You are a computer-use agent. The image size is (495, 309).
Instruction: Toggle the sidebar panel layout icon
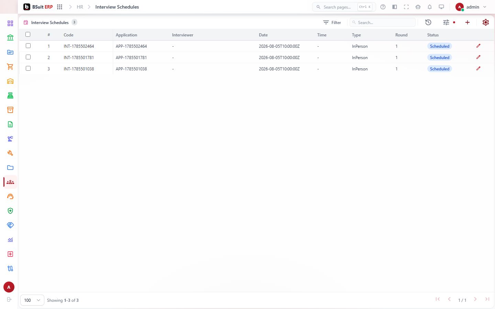pyautogui.click(x=395, y=7)
